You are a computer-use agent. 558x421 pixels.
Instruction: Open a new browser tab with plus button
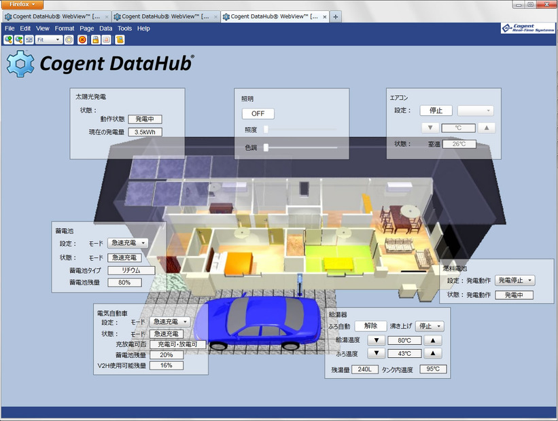coord(335,17)
